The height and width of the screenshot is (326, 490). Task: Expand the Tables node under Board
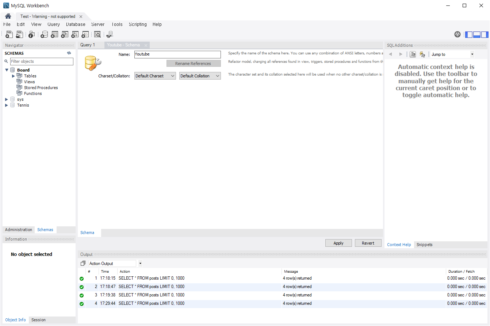[x=14, y=76]
